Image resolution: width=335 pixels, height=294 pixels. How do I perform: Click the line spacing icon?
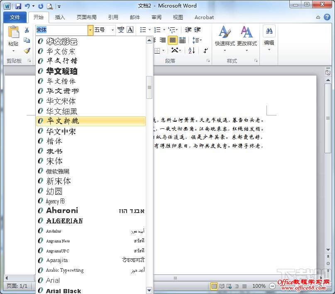(196, 40)
